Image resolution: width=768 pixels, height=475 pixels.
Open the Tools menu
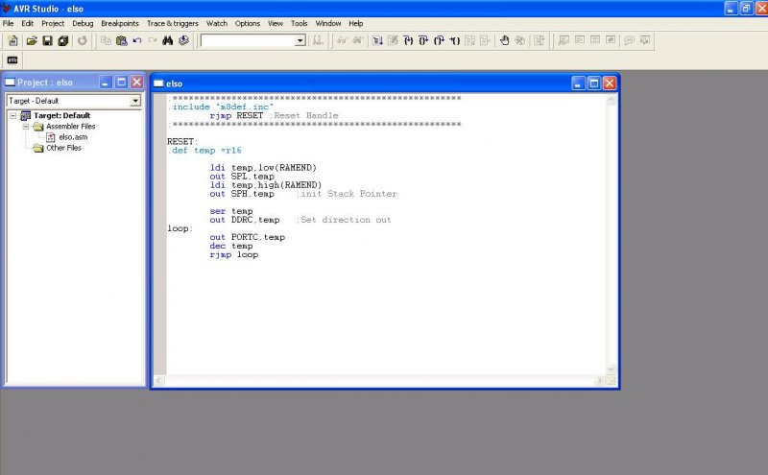299,23
